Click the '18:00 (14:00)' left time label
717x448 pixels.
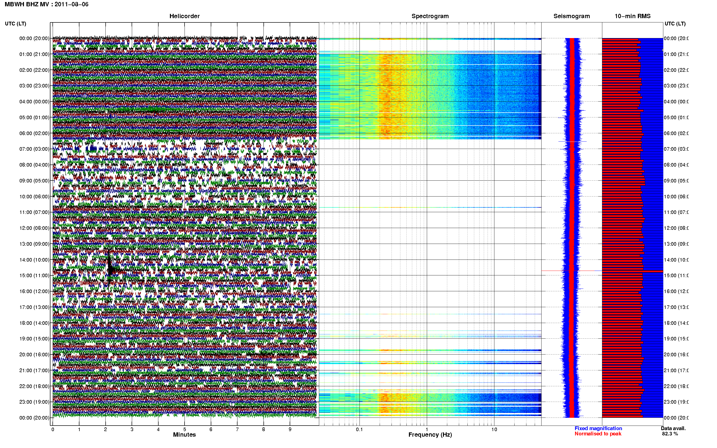(x=34, y=323)
